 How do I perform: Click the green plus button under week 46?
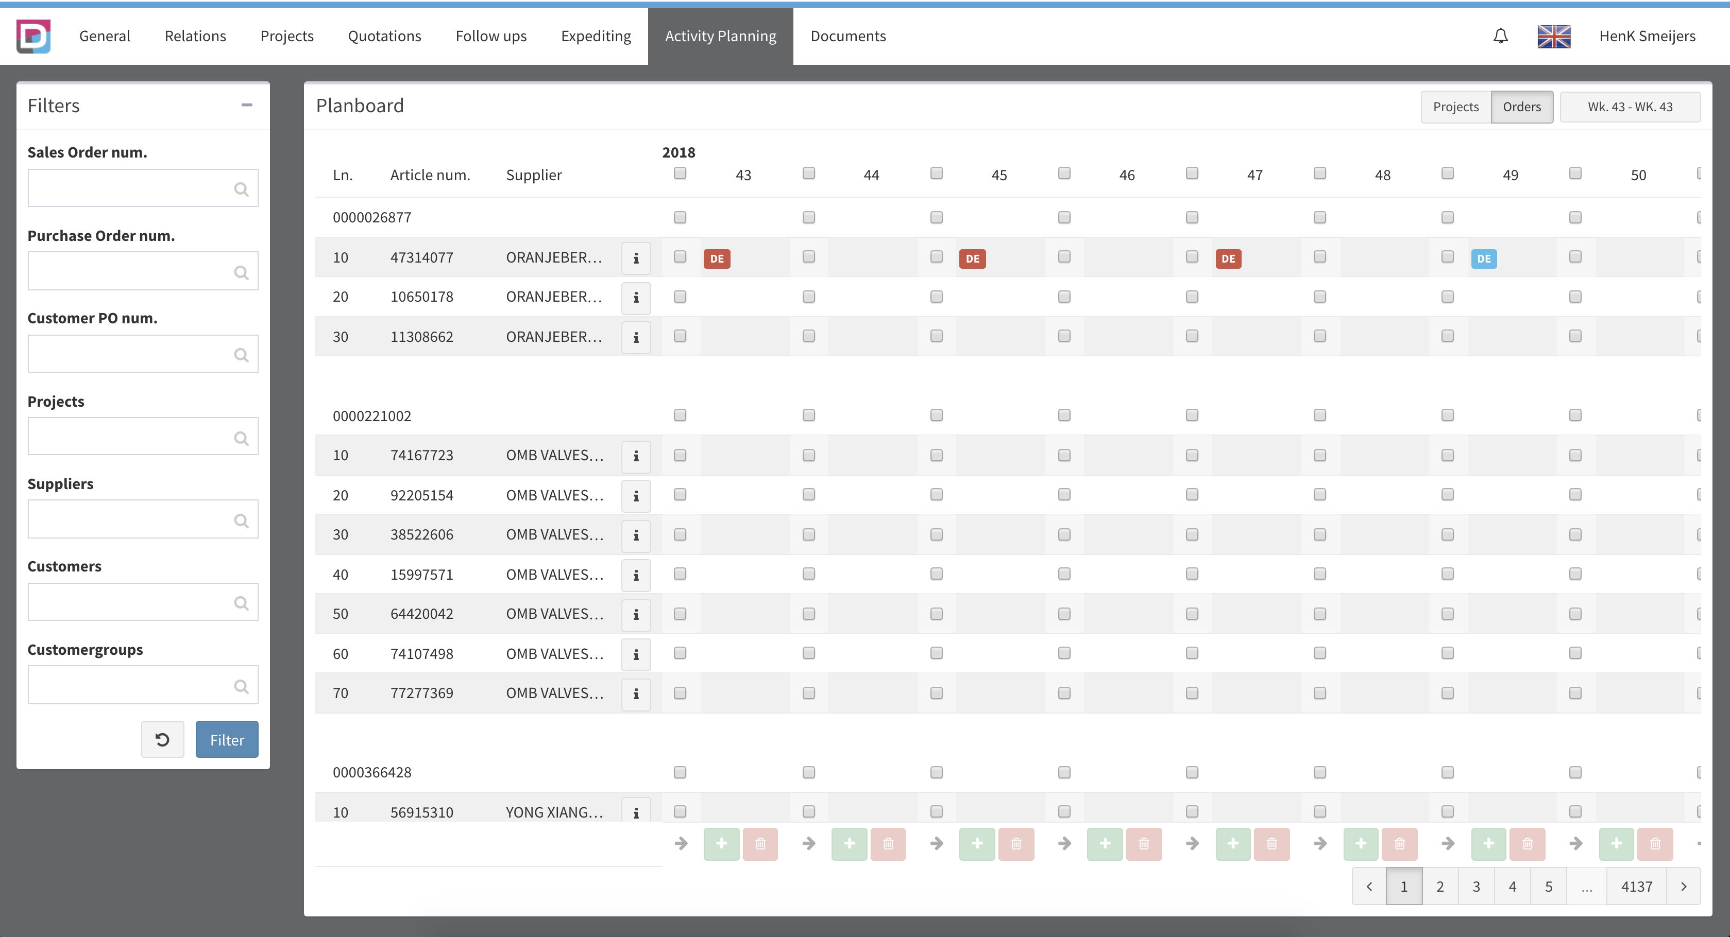coord(1105,844)
